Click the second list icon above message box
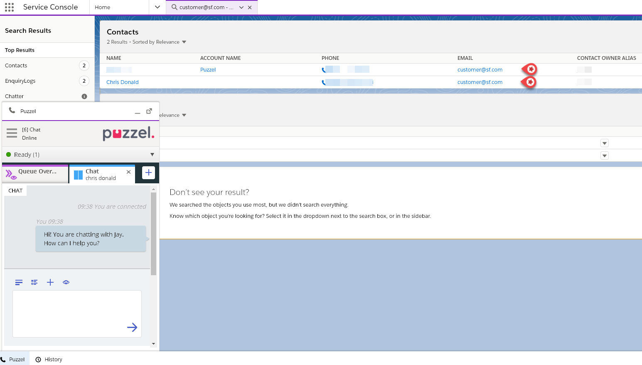 34,282
